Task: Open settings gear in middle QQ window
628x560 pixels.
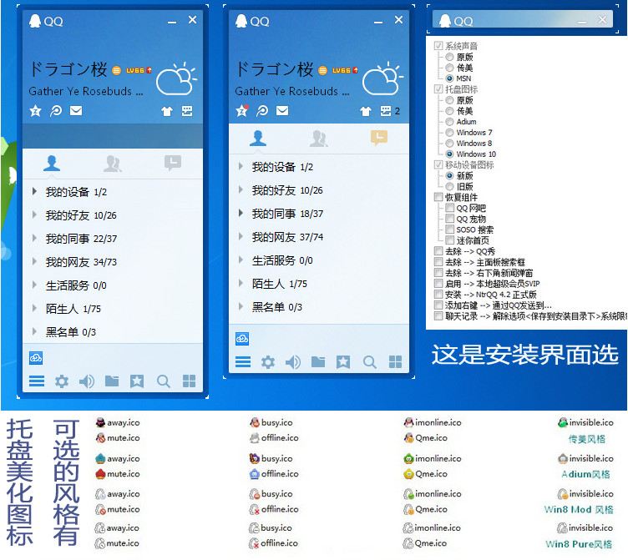Action: 268,362
